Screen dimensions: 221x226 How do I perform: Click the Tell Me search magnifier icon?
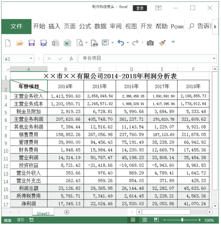(191, 26)
